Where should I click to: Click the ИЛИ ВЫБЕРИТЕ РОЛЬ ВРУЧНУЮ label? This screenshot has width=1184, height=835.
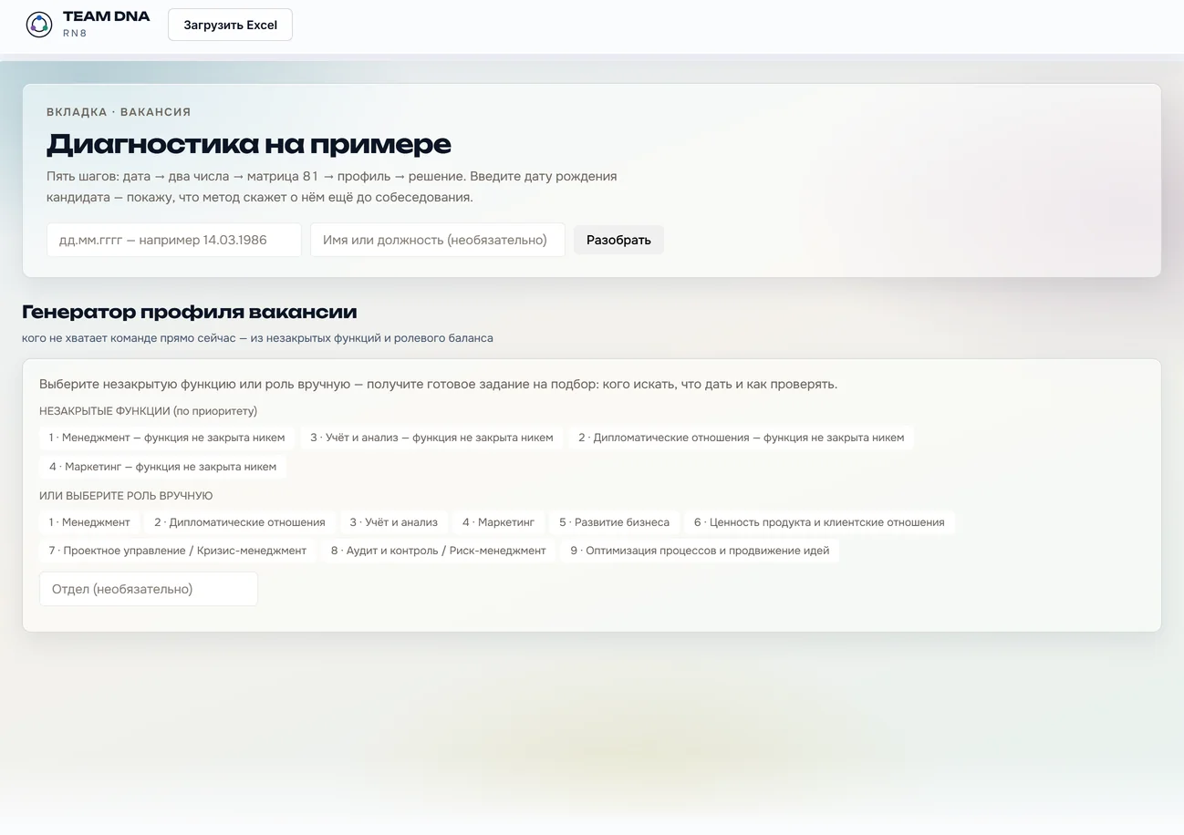(126, 496)
